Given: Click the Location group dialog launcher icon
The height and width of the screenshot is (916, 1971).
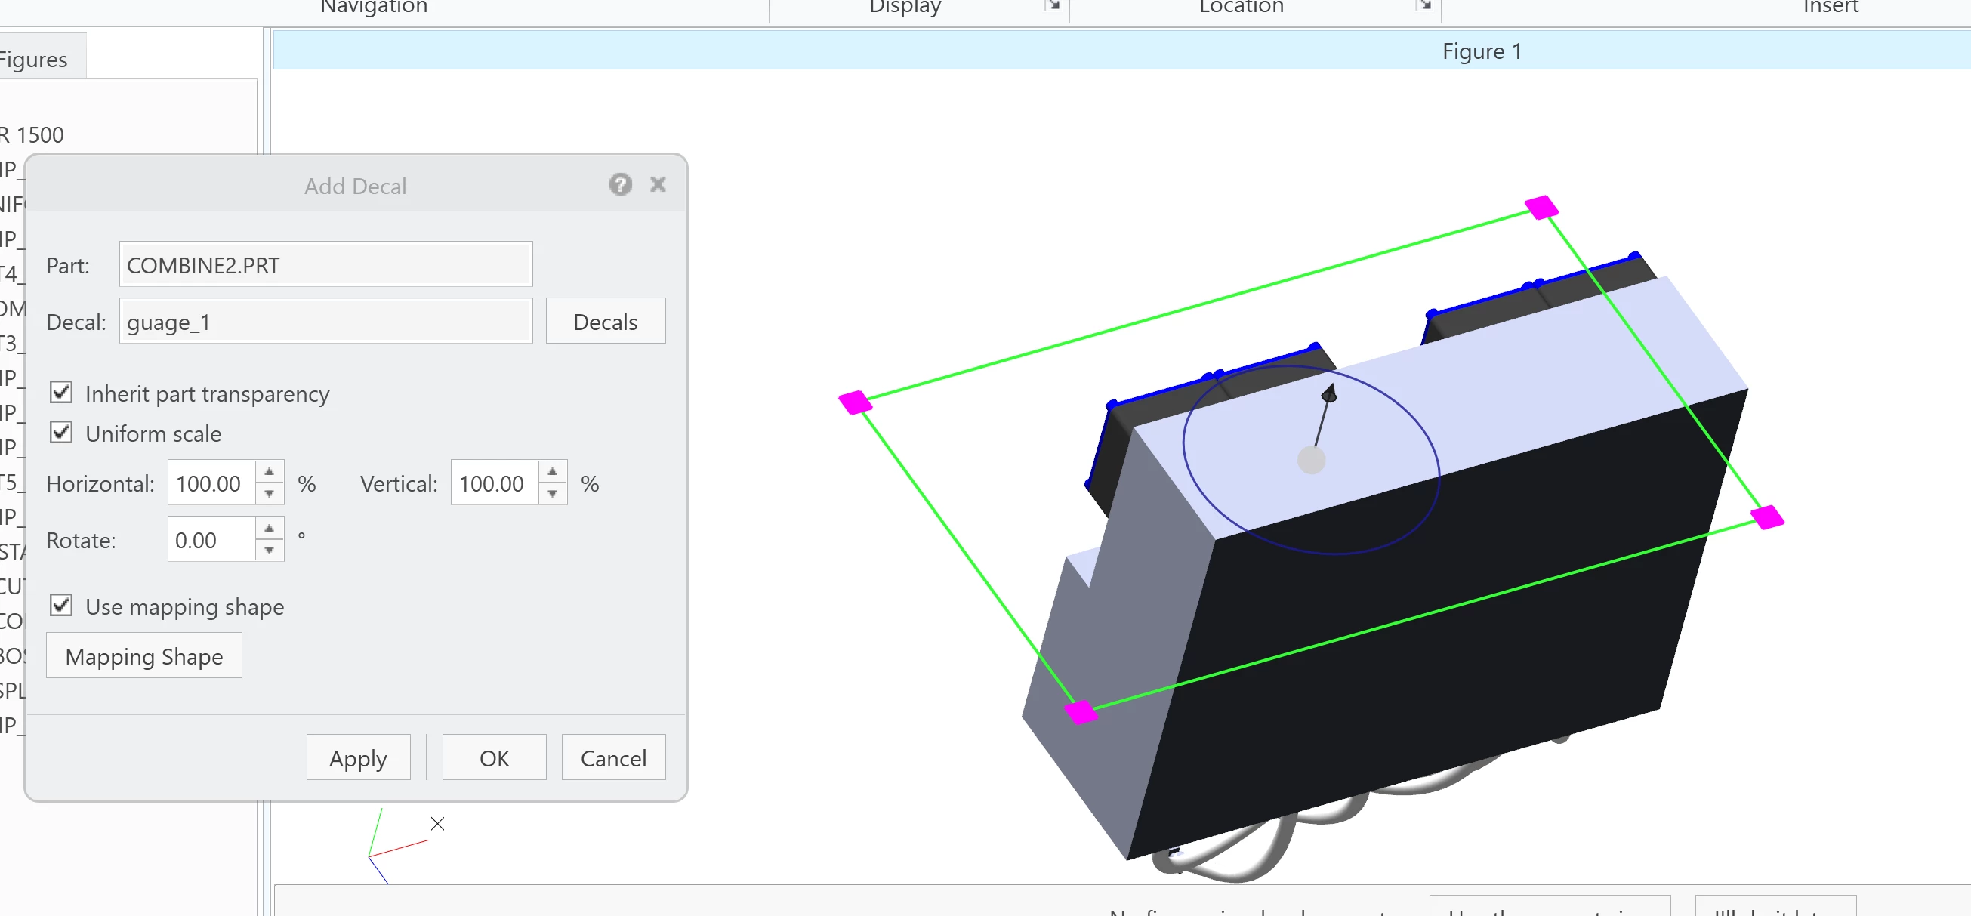Looking at the screenshot, I should 1424,5.
